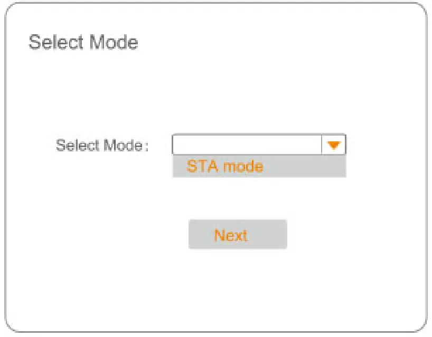Continue to next step with Next

237,235
